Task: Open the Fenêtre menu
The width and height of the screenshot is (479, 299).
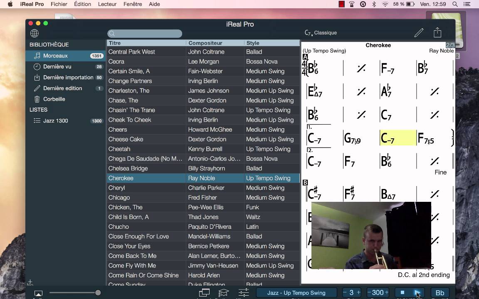Action: click(x=133, y=4)
